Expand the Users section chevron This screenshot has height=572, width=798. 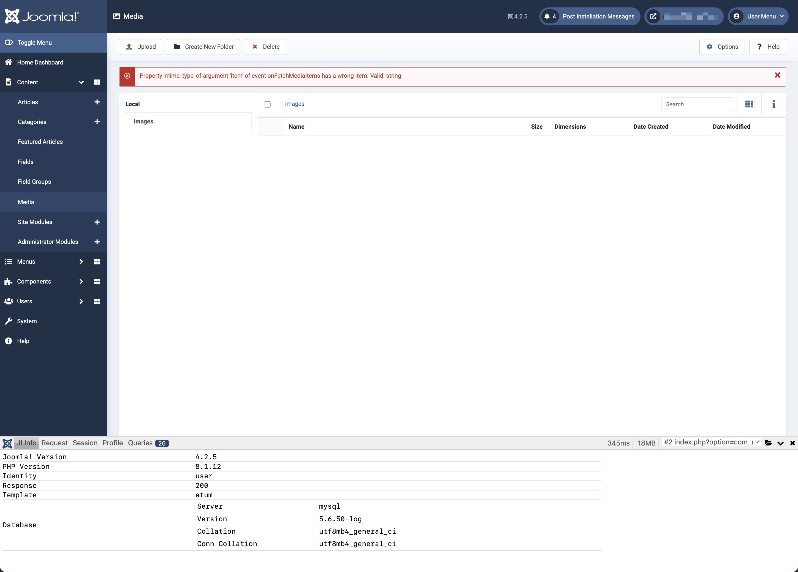[81, 301]
